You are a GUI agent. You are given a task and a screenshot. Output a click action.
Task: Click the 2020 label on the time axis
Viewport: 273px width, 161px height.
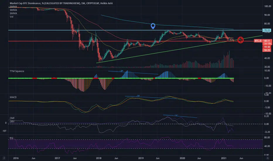[182, 158]
